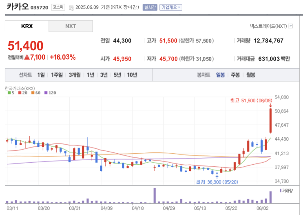Select the 5년 line chart period
Image resolution: width=303 pixels, height=215 pixels.
click(117, 75)
